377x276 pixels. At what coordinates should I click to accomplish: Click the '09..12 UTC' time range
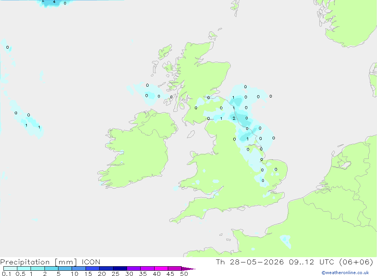tap(312, 262)
